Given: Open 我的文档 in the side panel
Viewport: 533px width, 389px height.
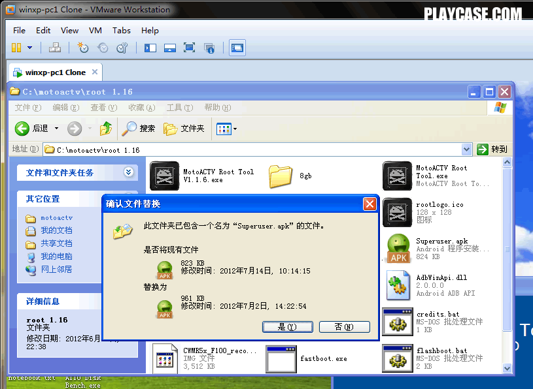Looking at the screenshot, I should click(56, 230).
